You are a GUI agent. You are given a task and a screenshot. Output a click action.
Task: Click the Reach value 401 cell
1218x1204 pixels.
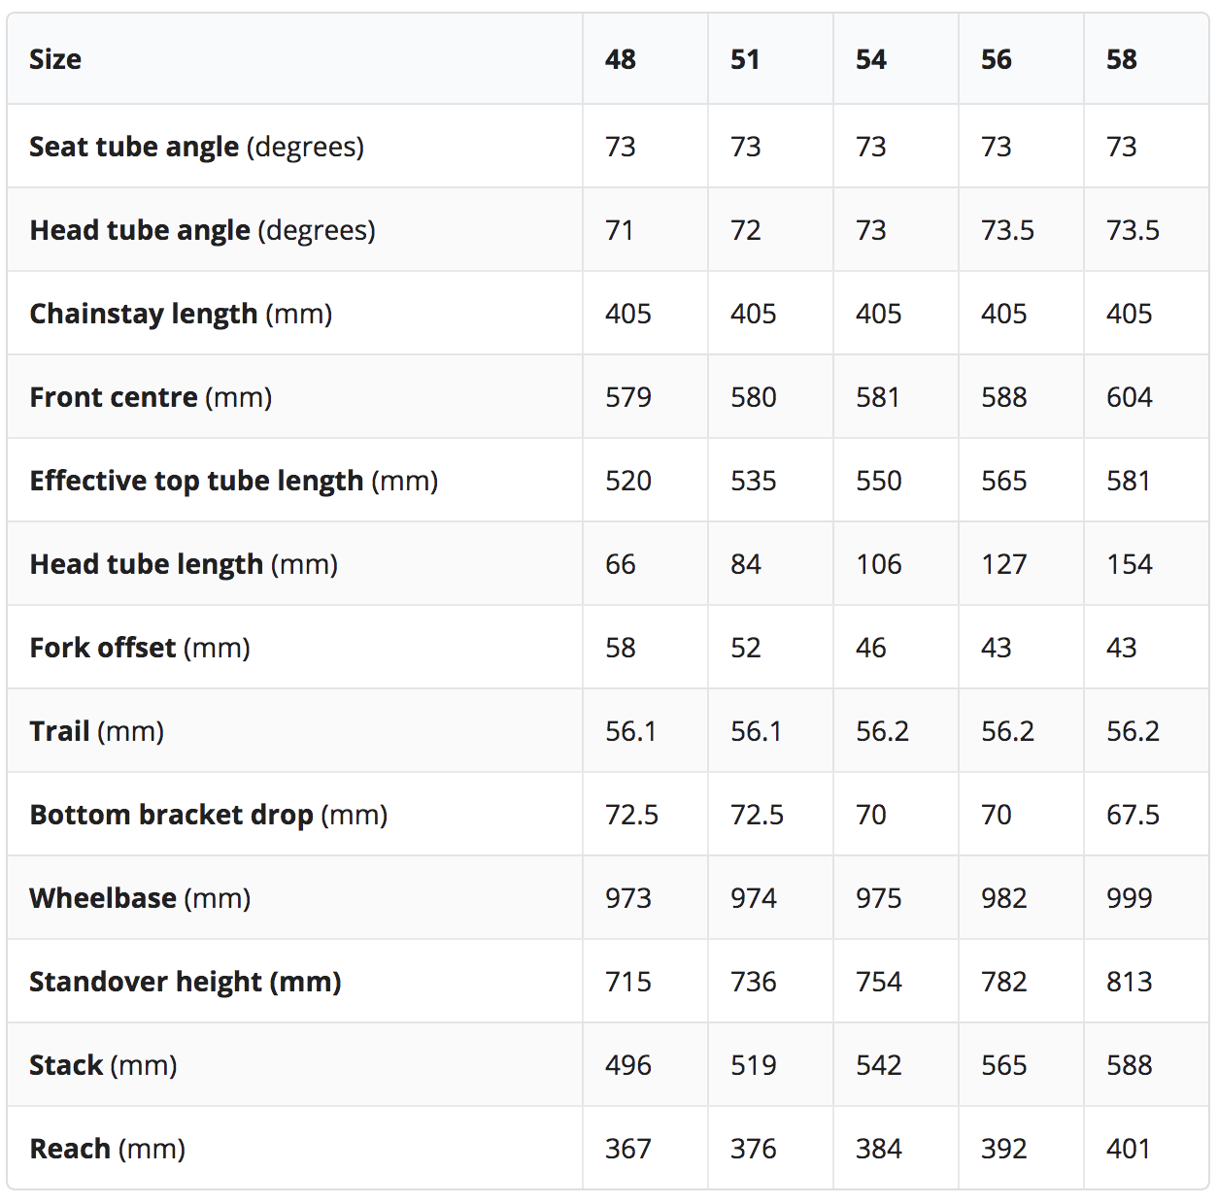coord(1129,1149)
